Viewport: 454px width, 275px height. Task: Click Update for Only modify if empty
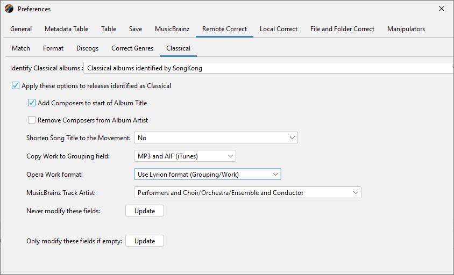[145, 241]
